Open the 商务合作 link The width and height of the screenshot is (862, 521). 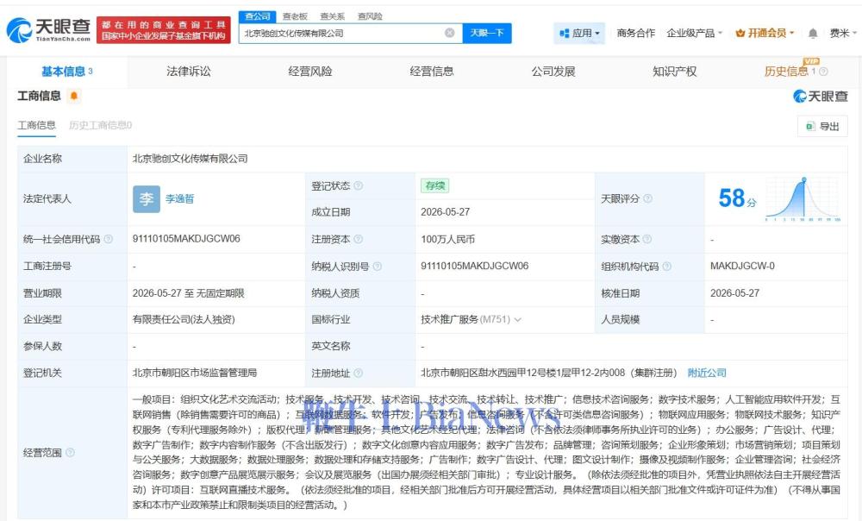pos(635,33)
